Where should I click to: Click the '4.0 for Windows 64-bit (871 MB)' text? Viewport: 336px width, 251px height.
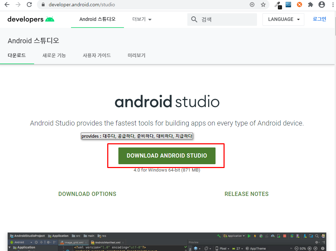pyautogui.click(x=167, y=170)
